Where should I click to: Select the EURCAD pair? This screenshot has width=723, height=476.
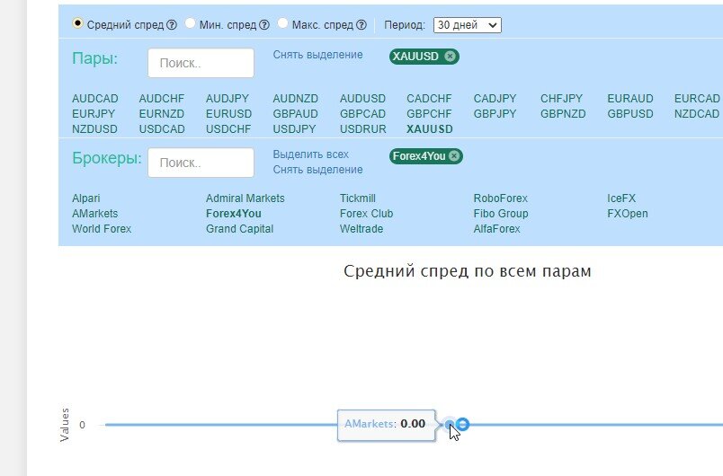pyautogui.click(x=697, y=99)
